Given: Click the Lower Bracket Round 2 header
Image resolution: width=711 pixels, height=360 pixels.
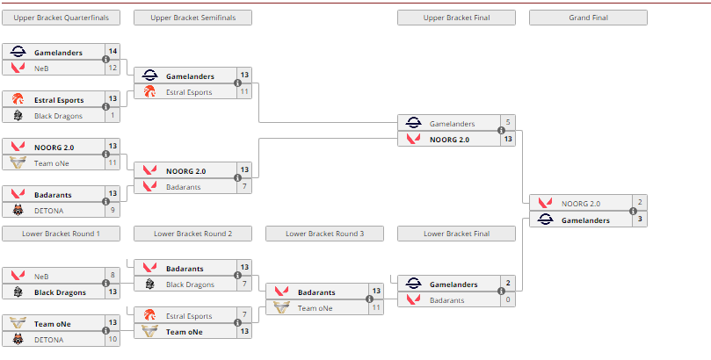Looking at the screenshot, I should (x=192, y=234).
